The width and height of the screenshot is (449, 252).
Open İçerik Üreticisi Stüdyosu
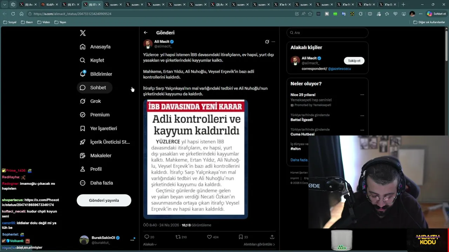[105, 142]
